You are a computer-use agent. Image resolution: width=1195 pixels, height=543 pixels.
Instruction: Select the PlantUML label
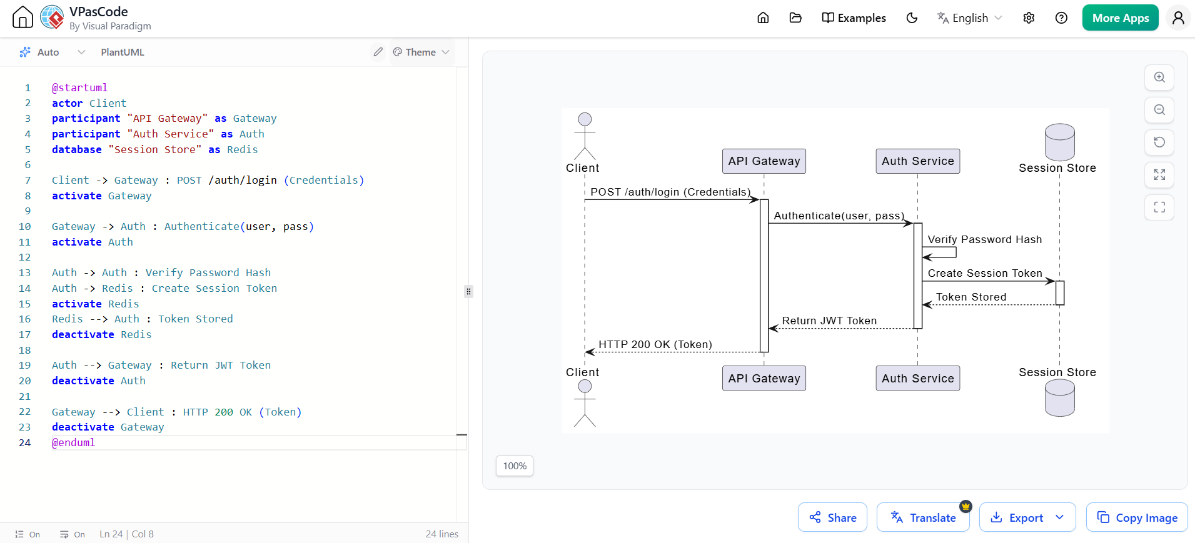point(123,52)
